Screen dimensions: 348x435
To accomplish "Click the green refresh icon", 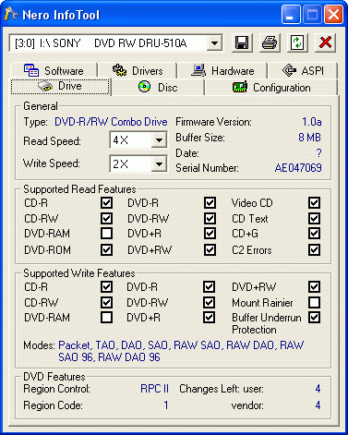I will pos(297,42).
